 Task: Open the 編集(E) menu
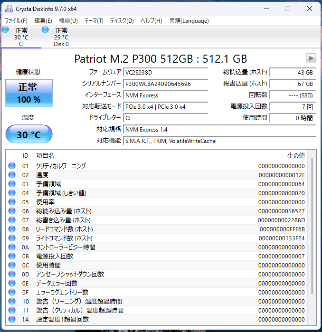click(x=43, y=21)
